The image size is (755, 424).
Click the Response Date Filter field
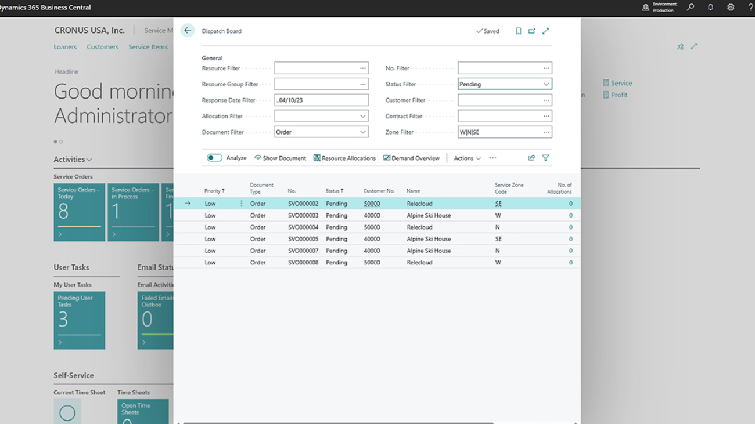point(321,100)
